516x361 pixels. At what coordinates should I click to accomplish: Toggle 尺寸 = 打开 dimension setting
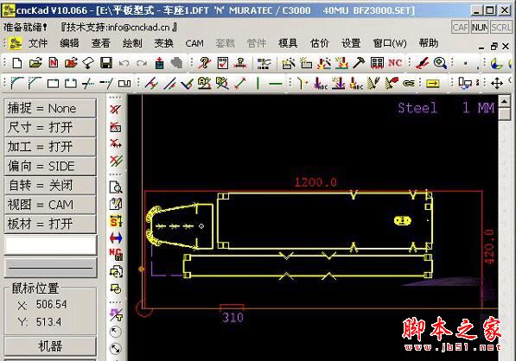point(50,127)
